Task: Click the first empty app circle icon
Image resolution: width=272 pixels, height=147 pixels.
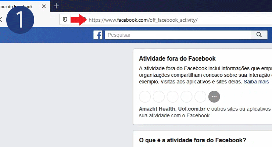Action: [145, 97]
